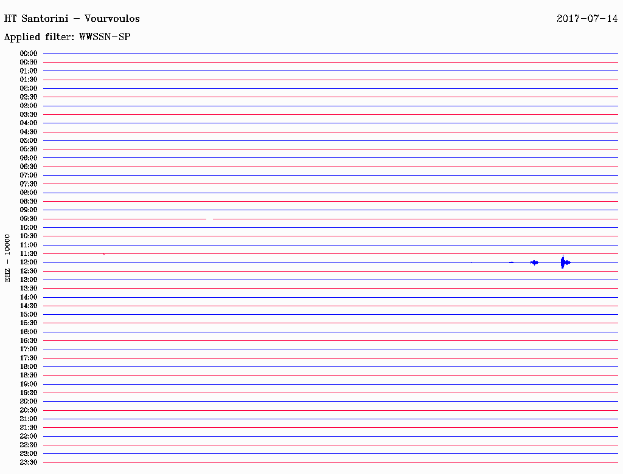The height and width of the screenshot is (474, 623).
Task: Click the 00:30 time label
Action: tap(29, 63)
